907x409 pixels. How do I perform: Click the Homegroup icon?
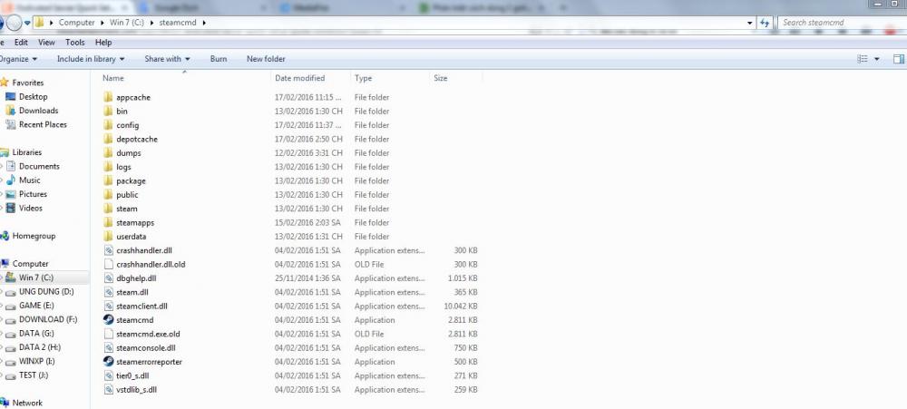5,236
